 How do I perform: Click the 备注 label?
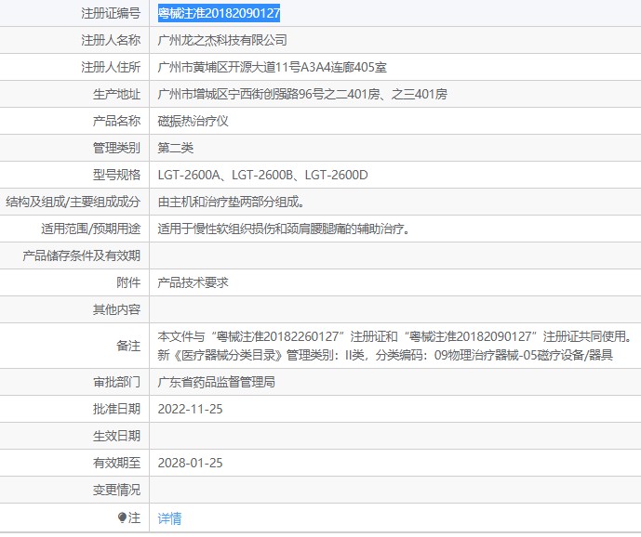point(128,346)
